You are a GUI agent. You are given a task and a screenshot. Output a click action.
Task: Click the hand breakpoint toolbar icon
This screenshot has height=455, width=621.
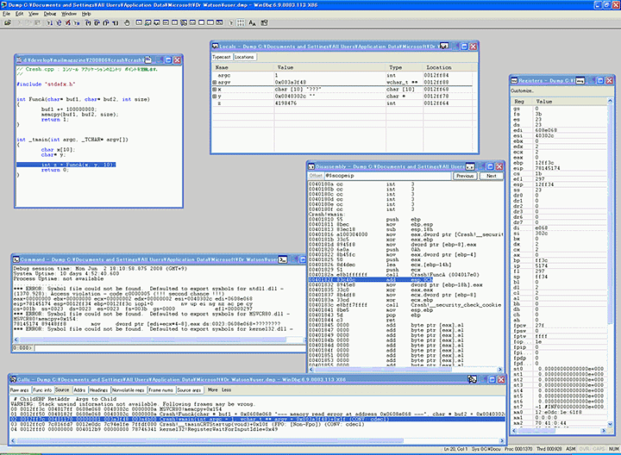pos(127,23)
